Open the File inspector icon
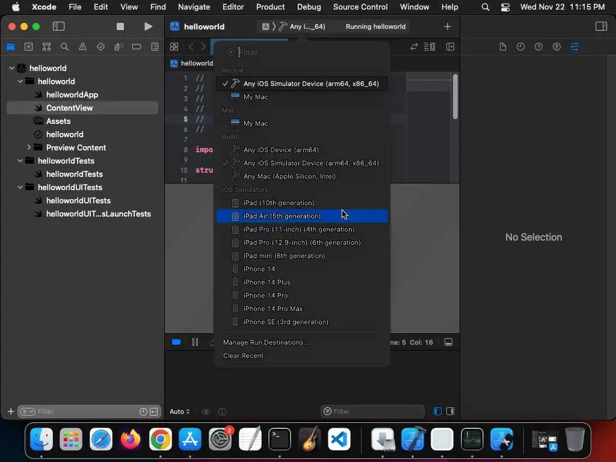 [x=502, y=47]
